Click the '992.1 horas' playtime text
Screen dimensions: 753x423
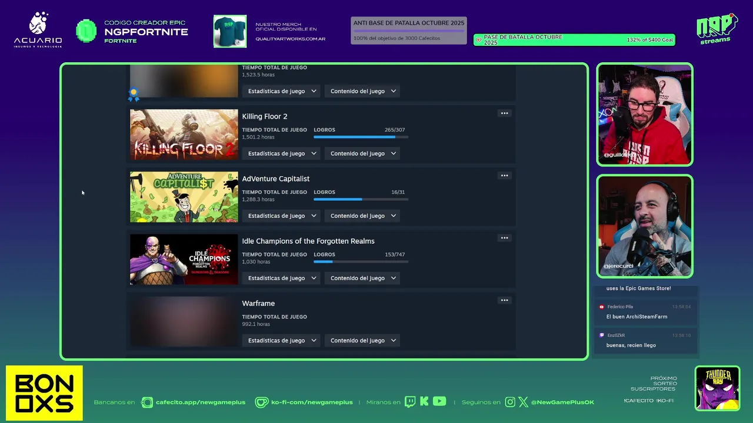[256, 324]
